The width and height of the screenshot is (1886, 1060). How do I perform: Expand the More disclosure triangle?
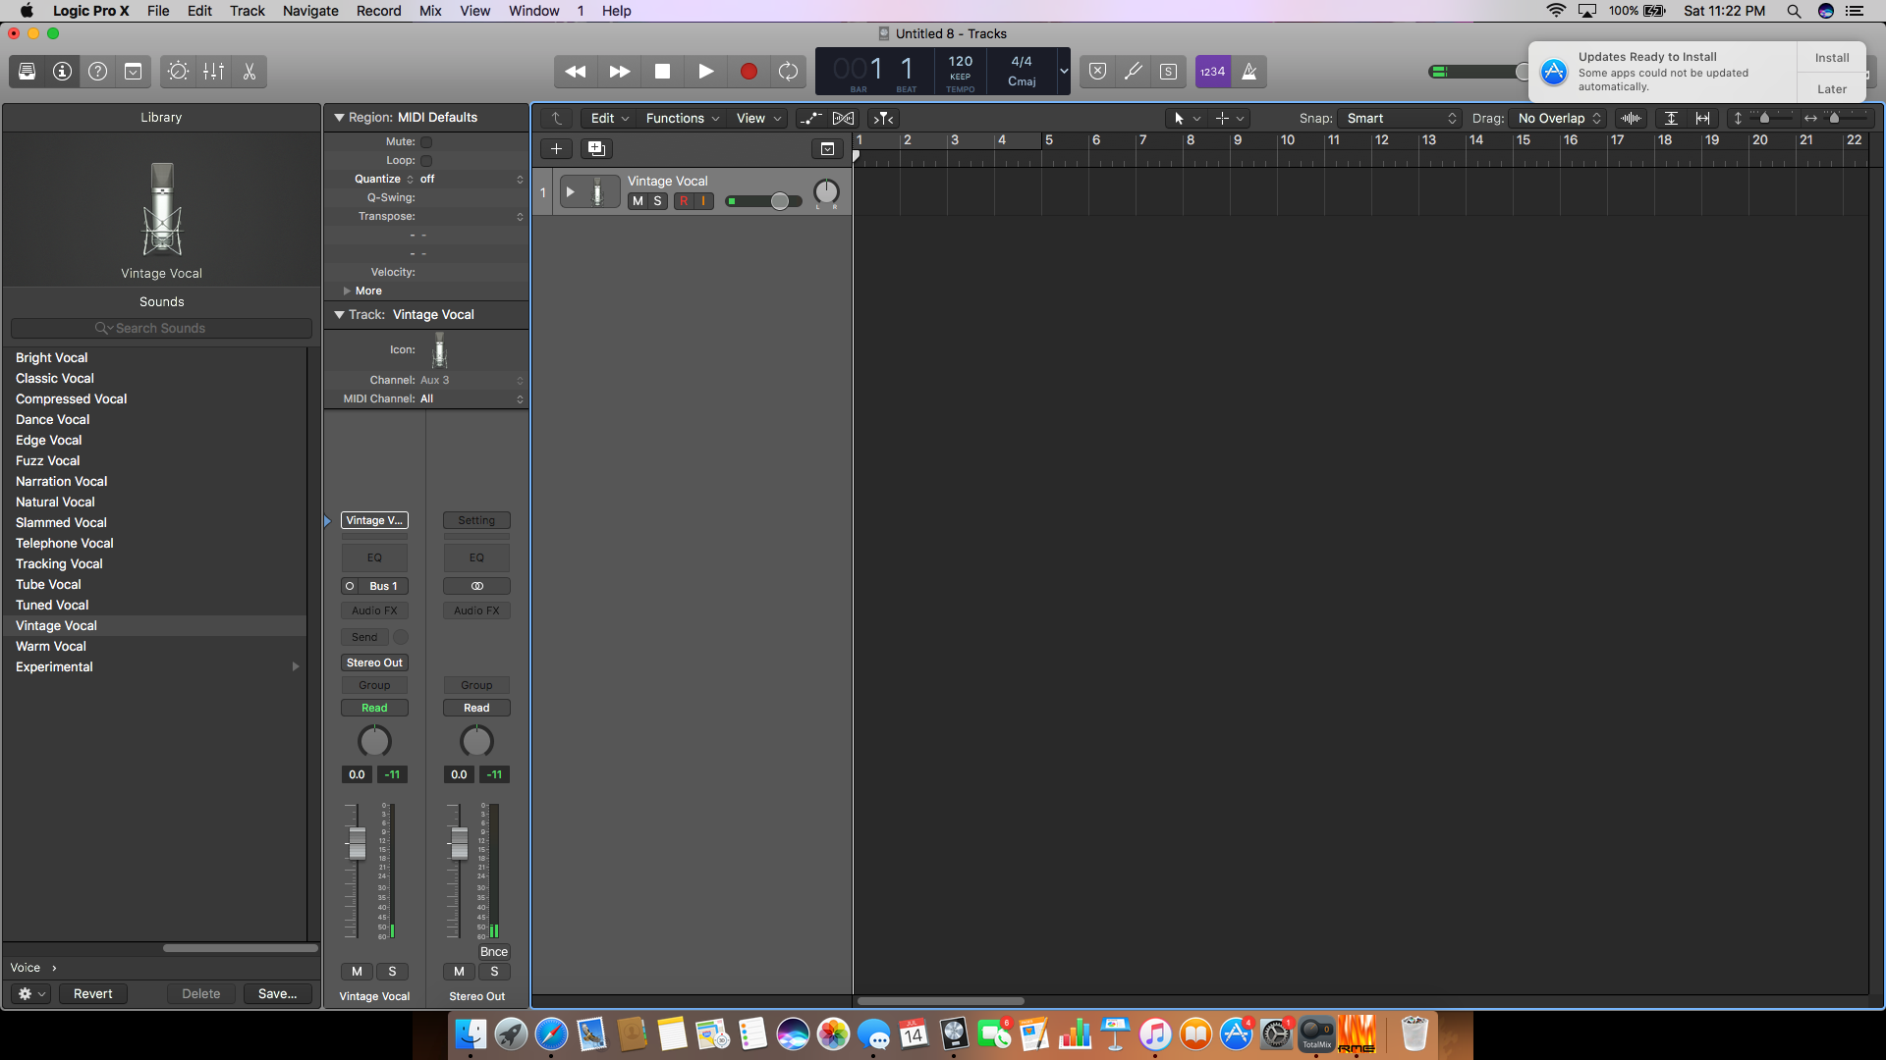click(347, 291)
